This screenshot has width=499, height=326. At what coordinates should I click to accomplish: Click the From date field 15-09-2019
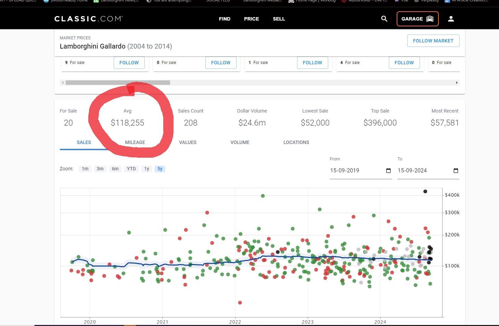pos(361,171)
